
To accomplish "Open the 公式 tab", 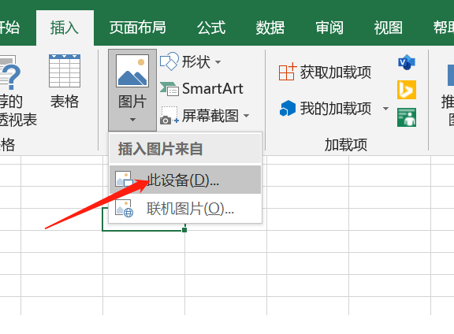I will click(x=211, y=28).
